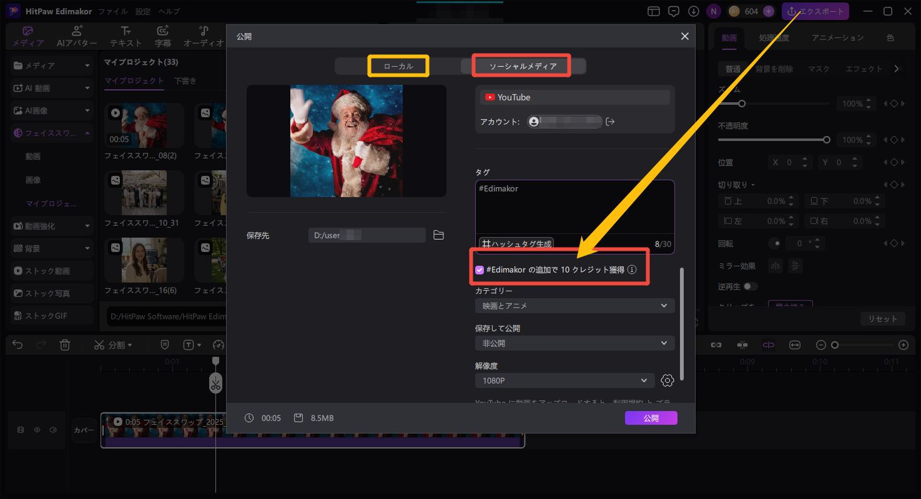This screenshot has height=499, width=921.
Task: Click the purple 公開 button
Action: click(651, 418)
